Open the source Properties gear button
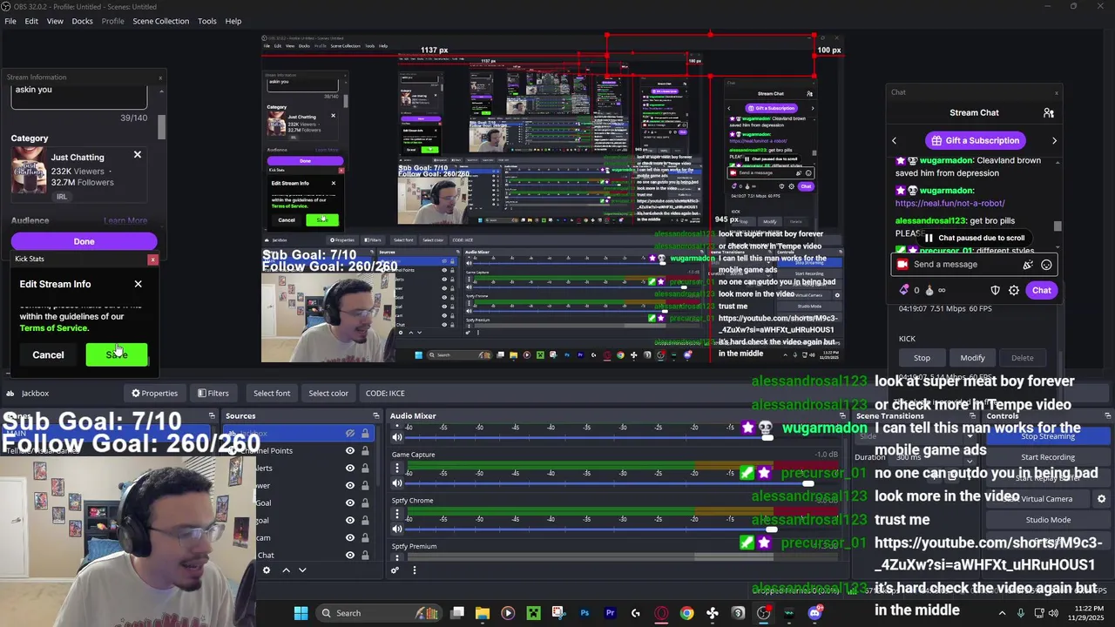The height and width of the screenshot is (627, 1115). [154, 394]
